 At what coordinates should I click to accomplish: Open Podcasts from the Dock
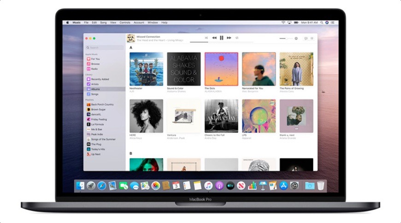[x=219, y=186]
